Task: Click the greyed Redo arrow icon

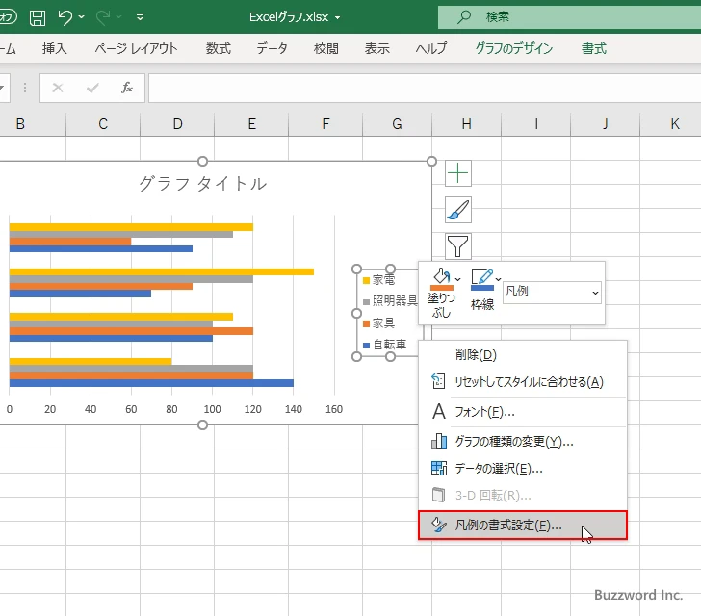Action: click(x=103, y=17)
